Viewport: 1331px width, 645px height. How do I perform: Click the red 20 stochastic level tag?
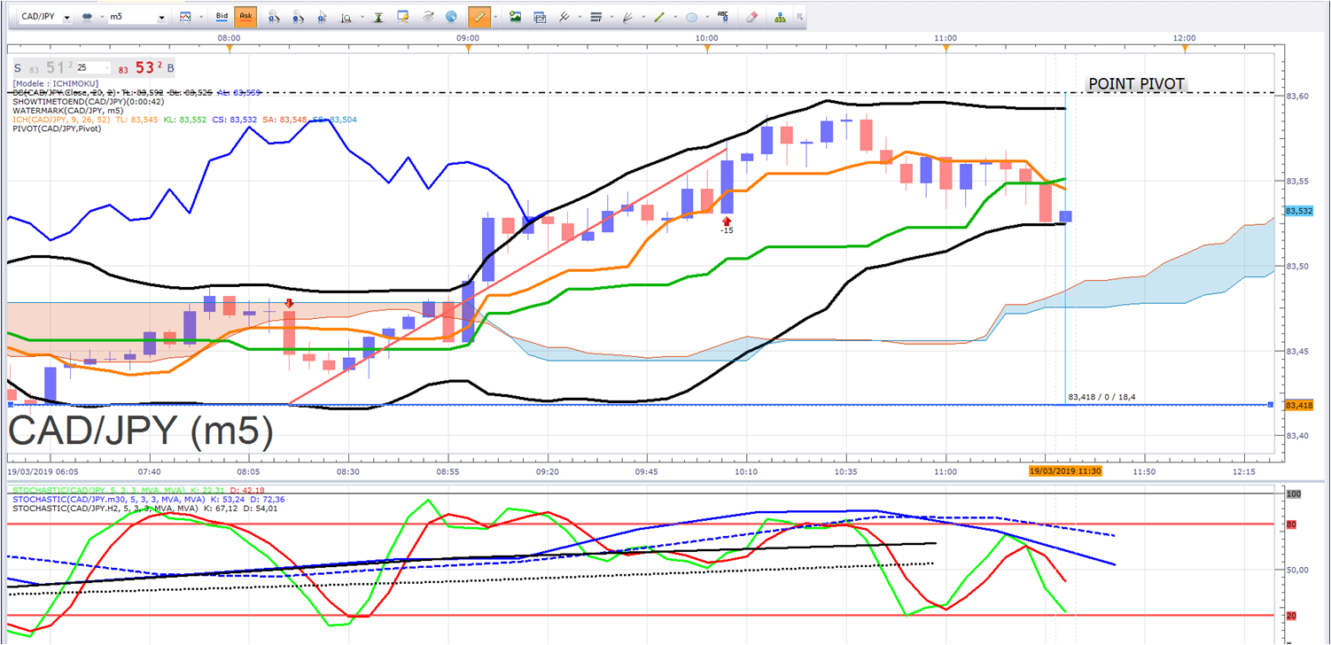click(x=1291, y=616)
